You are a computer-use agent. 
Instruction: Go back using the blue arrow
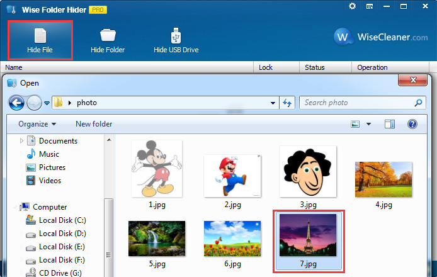(16, 103)
